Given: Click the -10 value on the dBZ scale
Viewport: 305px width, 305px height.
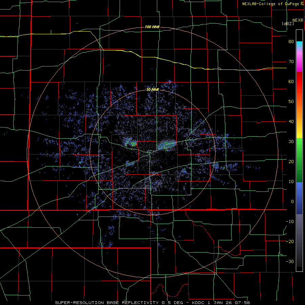Looking at the screenshot, I should click(x=290, y=222).
